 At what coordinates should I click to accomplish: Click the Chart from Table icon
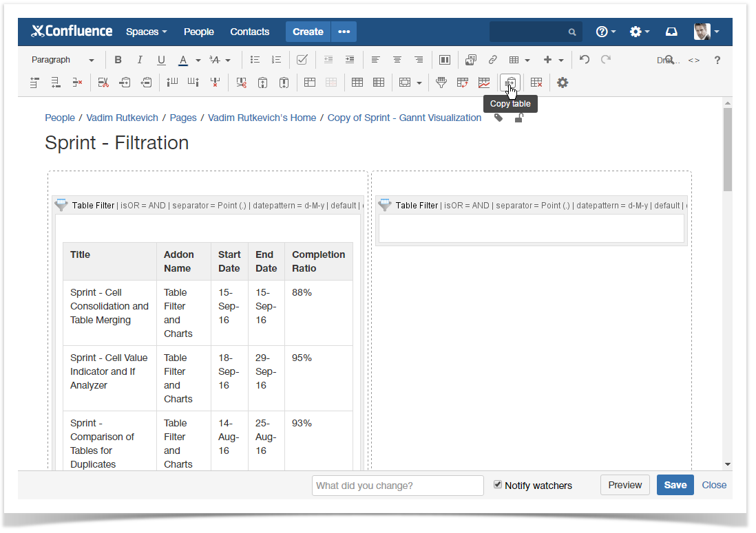[484, 83]
